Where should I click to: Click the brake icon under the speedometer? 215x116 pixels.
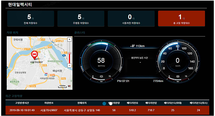[178, 76]
